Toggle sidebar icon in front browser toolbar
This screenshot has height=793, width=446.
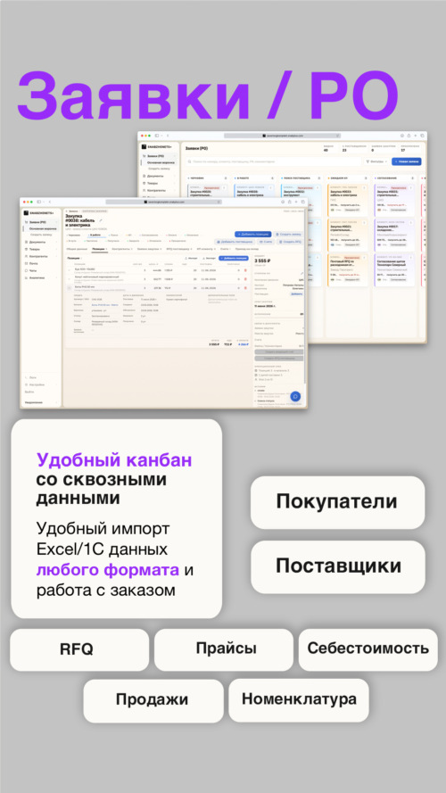[39, 202]
